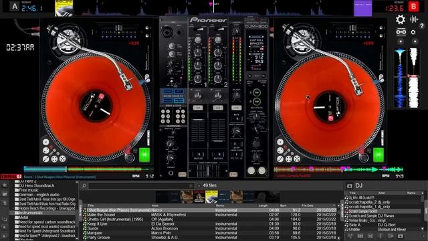Image resolution: width=428 pixels, height=241 pixels.
Task: Click the camera icon next to DJ header
Action: pyautogui.click(x=349, y=186)
